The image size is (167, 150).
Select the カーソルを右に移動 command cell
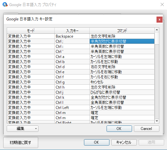(122, 77)
